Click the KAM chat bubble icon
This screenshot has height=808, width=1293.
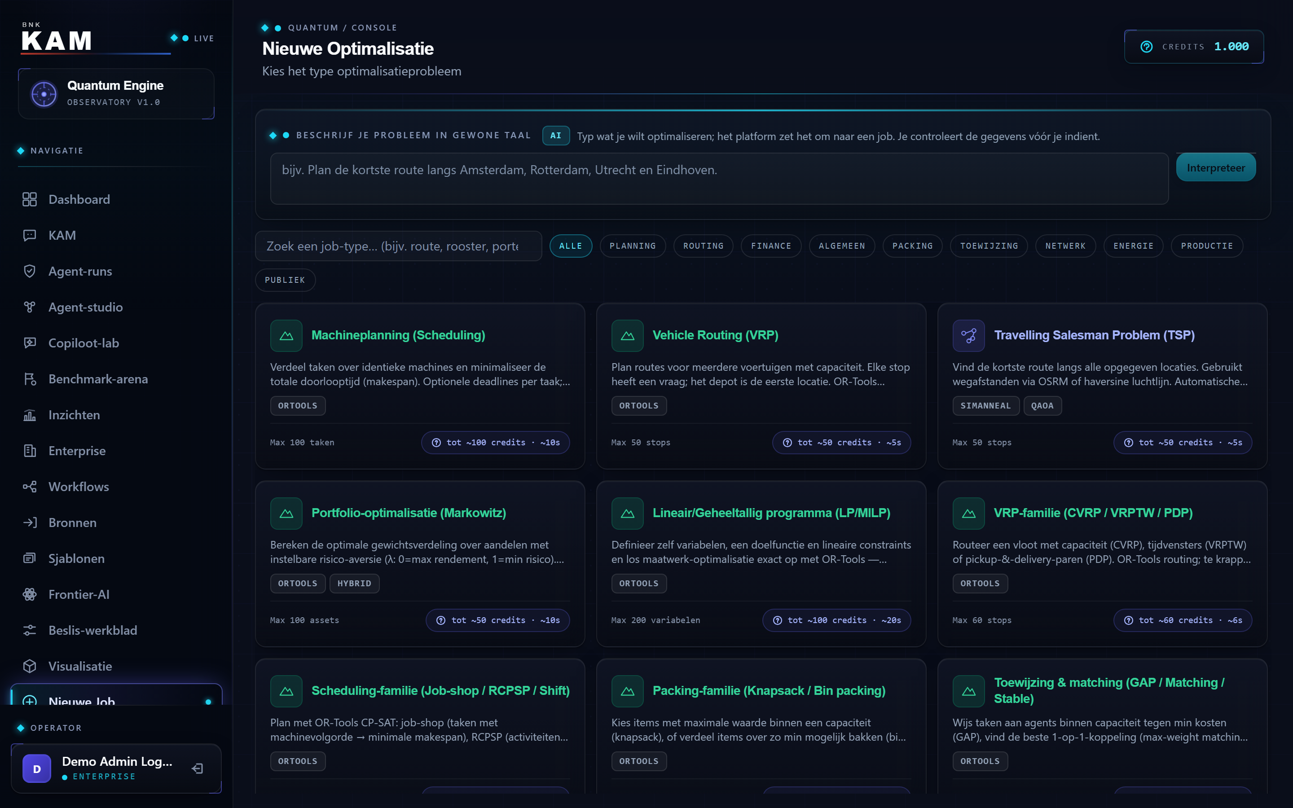tap(29, 235)
